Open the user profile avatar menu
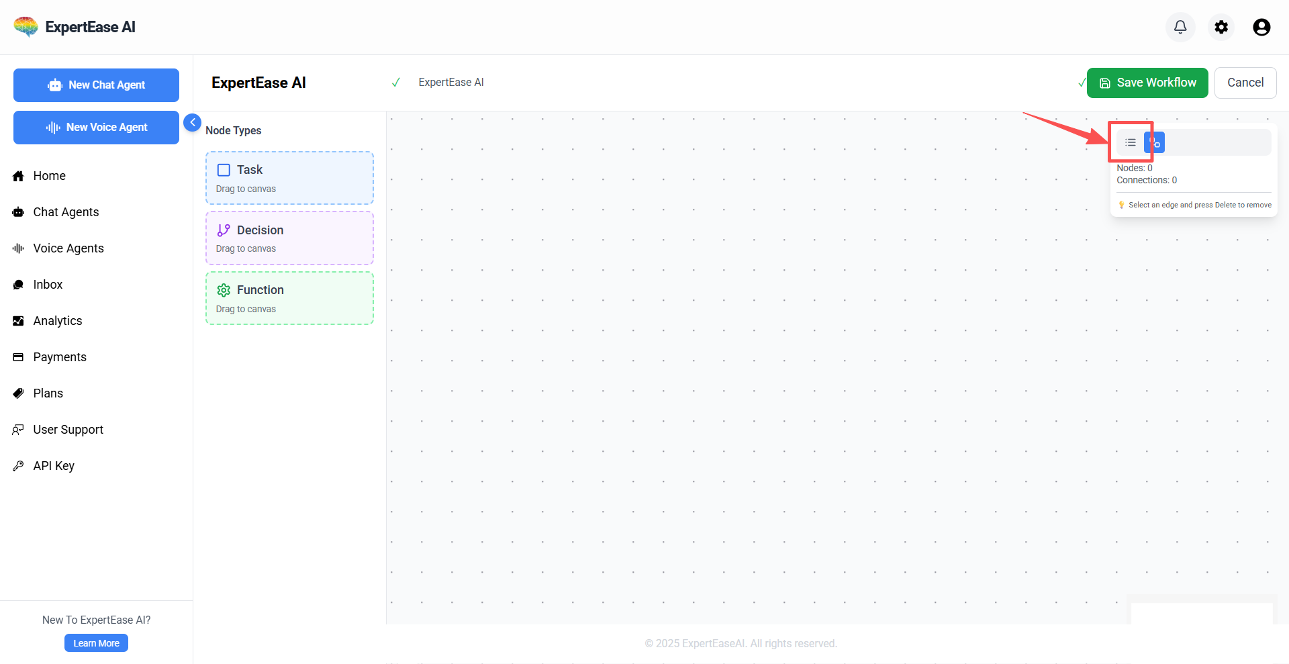Screen dimensions: 1289x664 [x=1261, y=27]
